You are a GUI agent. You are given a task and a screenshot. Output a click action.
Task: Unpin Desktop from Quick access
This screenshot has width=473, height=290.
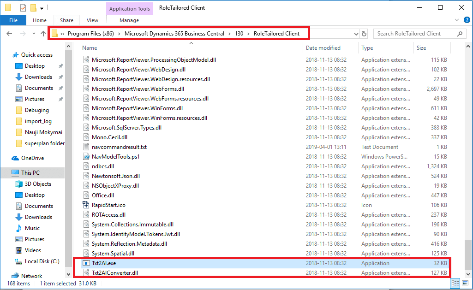pos(60,66)
